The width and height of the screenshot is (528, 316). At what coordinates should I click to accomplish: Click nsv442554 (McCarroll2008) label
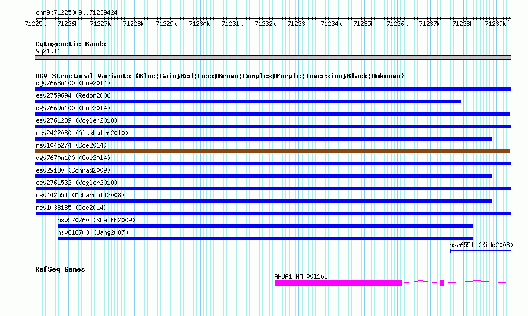(80, 195)
